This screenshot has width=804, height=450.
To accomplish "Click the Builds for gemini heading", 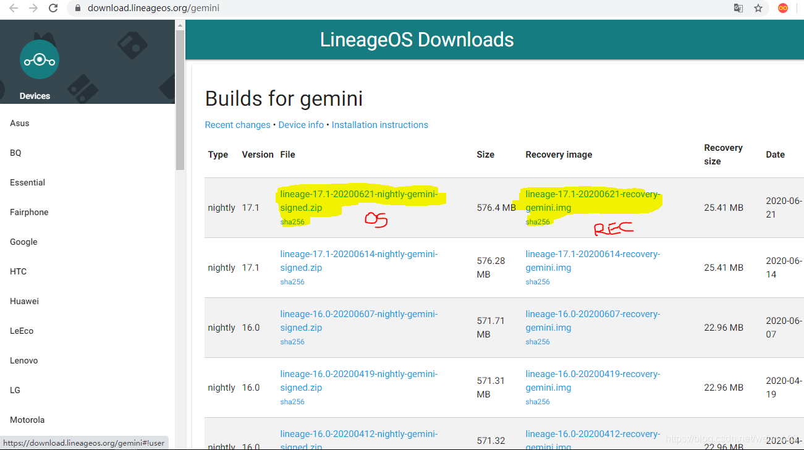I will pyautogui.click(x=284, y=98).
